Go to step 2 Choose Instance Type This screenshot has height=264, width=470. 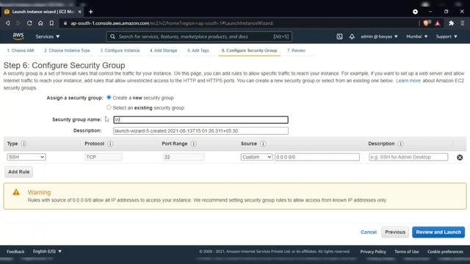click(67, 51)
